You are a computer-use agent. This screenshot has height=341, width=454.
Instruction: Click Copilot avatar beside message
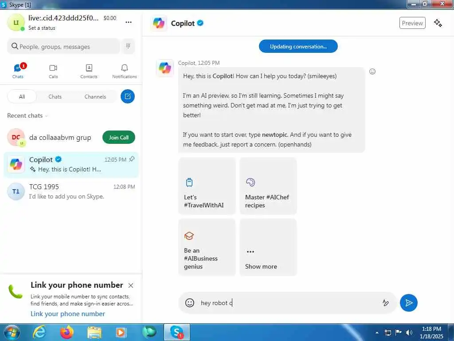(165, 68)
